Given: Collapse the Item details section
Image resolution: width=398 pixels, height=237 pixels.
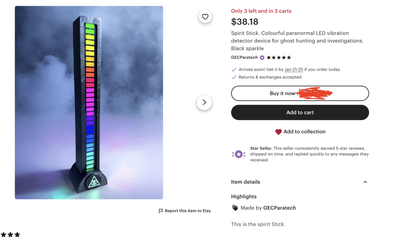Looking at the screenshot, I should (x=365, y=182).
